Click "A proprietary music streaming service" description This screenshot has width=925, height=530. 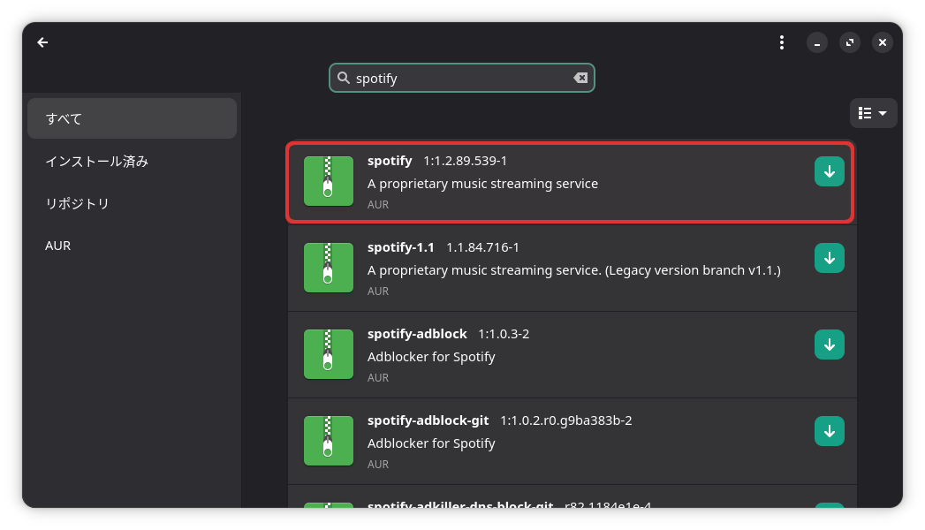point(482,184)
